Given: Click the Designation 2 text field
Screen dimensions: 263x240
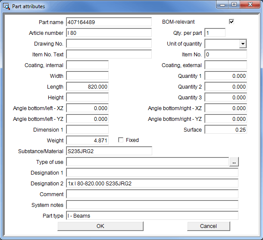Looking at the screenshot, I should tap(152, 183).
